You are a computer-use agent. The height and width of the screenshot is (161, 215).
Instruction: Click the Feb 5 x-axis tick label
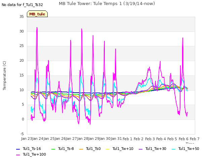pos(172,139)
